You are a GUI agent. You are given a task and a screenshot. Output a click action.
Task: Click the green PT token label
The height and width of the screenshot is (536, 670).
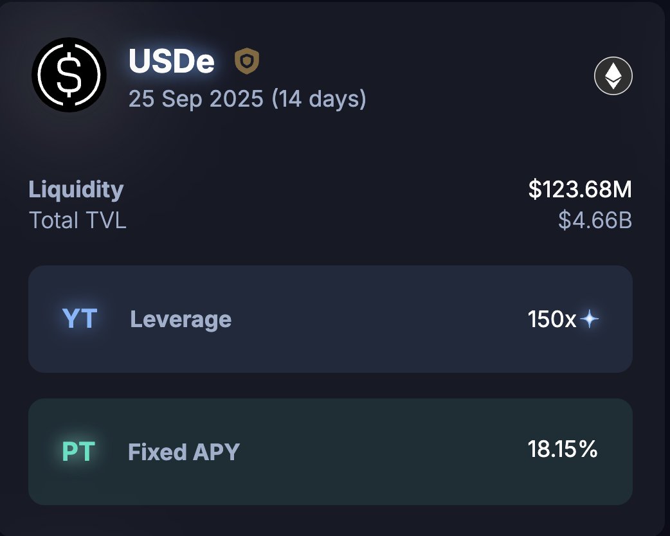point(78,452)
